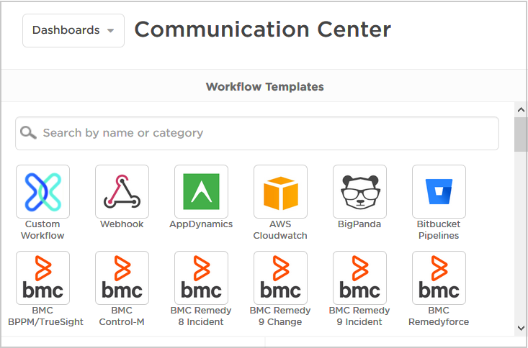This screenshot has height=348, width=528.
Task: Select the BMC BPPM/TrueSight template icon
Action: pyautogui.click(x=42, y=278)
